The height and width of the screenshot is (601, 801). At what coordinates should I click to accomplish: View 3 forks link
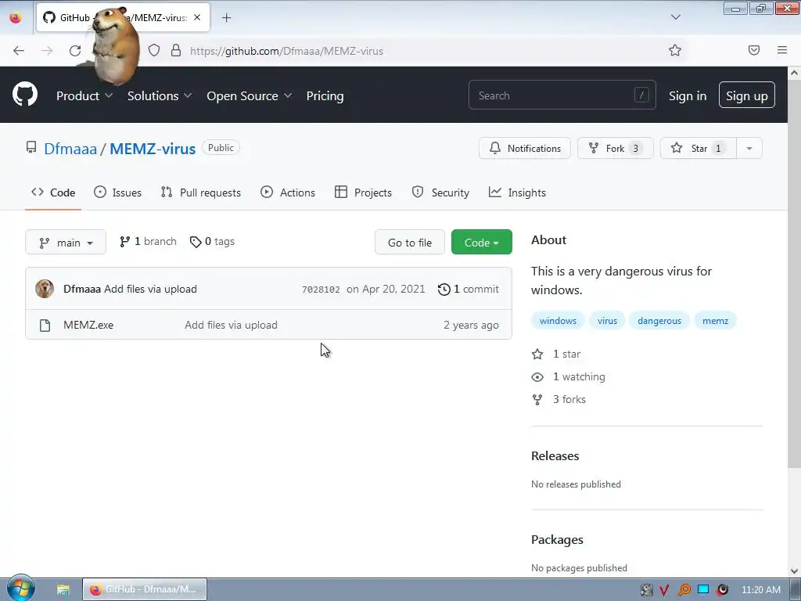point(559,400)
